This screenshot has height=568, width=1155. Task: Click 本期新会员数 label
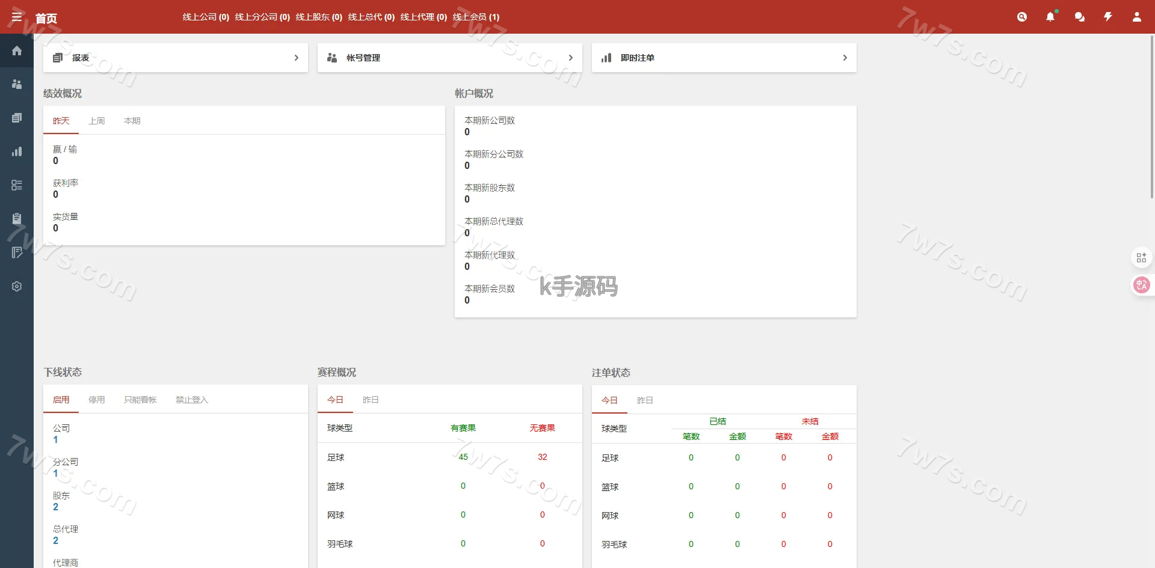click(x=490, y=289)
